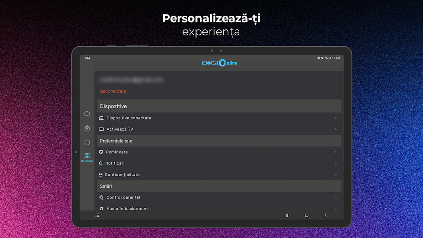
Task: Tap the laptop icon beside Dispozitive conectate
Action: pyautogui.click(x=101, y=118)
